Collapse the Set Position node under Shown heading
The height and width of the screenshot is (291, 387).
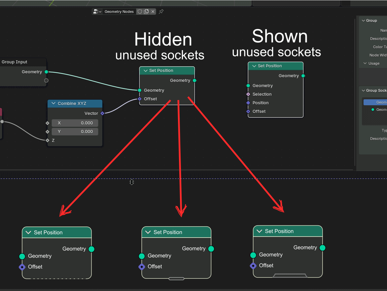point(254,66)
